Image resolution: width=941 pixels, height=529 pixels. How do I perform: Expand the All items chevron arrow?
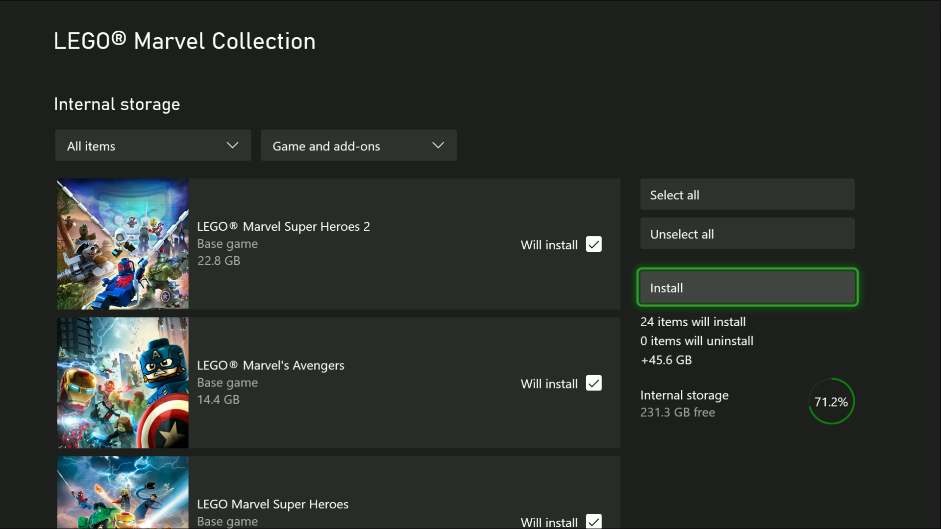click(x=232, y=145)
